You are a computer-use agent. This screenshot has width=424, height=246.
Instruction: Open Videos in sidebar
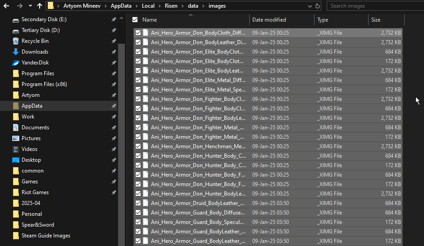click(x=29, y=149)
